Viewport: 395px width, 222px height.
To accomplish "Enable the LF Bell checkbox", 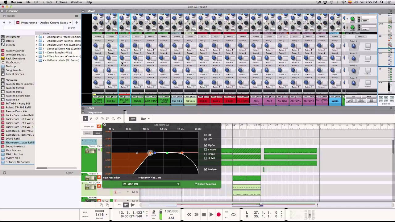I will (x=206, y=158).
